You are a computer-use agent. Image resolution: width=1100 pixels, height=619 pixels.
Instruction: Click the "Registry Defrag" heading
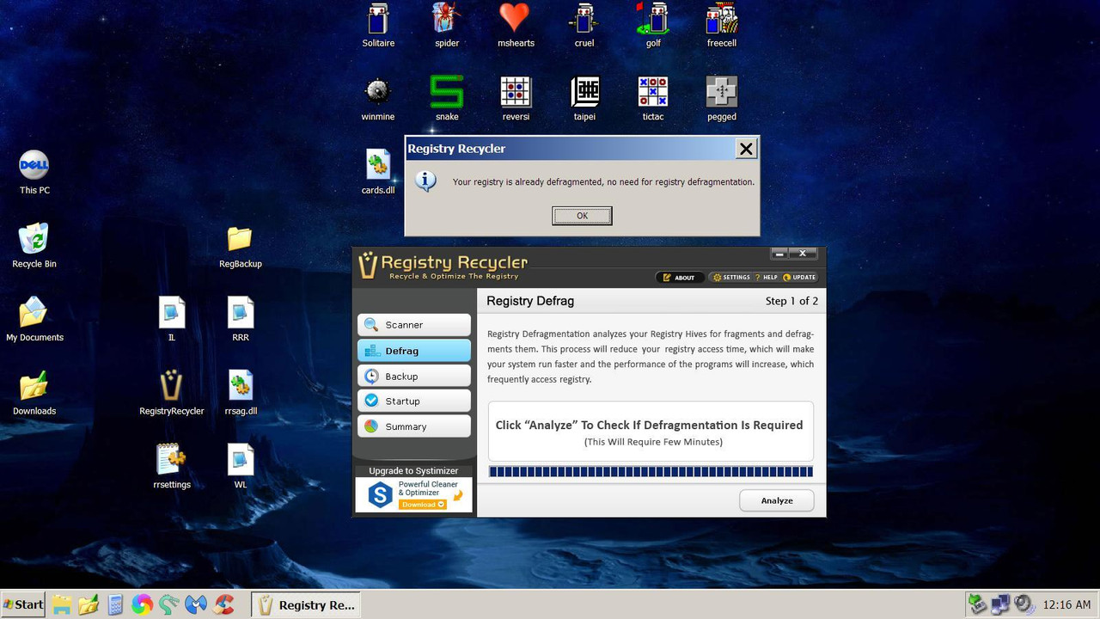pyautogui.click(x=530, y=301)
